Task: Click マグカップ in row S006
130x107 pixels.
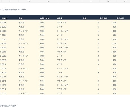Action: click(62, 43)
